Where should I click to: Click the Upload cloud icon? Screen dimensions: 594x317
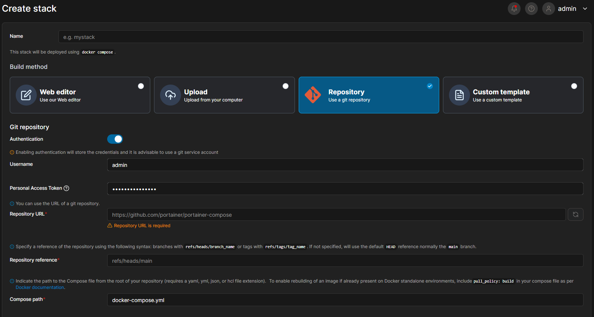pyautogui.click(x=171, y=95)
